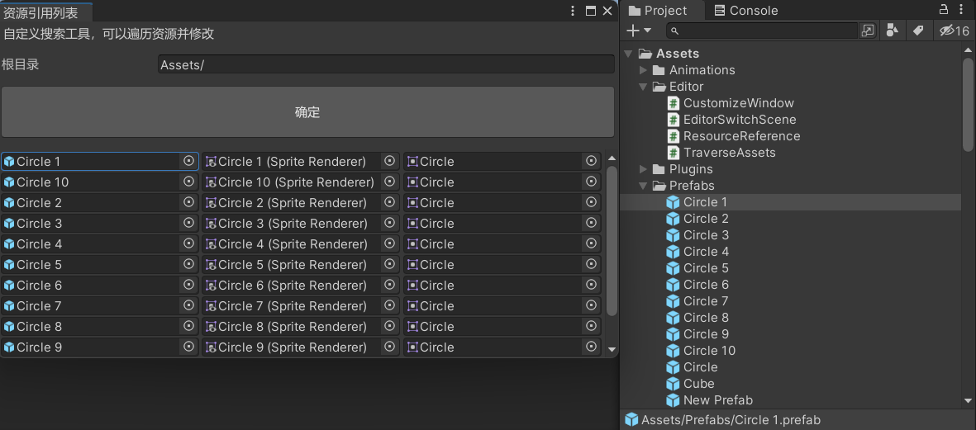Open the object picker for the Circle 5 (Sprite Renderer) field
This screenshot has height=430, width=976.
click(x=389, y=264)
